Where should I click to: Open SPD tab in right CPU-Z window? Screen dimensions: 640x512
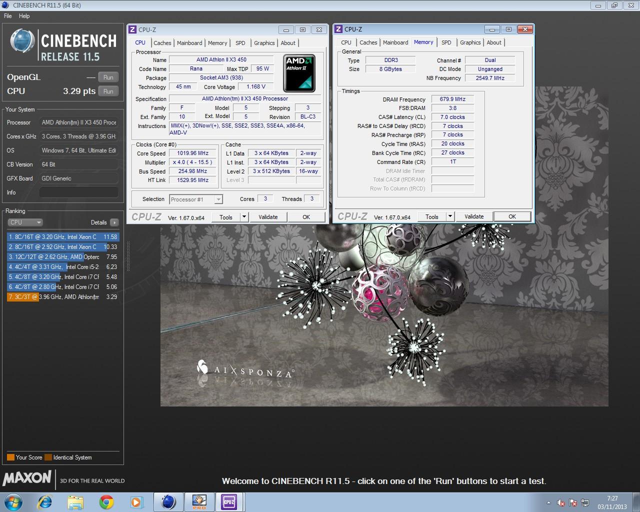pyautogui.click(x=446, y=42)
